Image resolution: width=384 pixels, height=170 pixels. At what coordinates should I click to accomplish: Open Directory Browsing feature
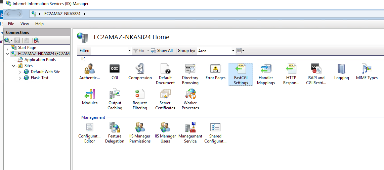pyautogui.click(x=190, y=74)
